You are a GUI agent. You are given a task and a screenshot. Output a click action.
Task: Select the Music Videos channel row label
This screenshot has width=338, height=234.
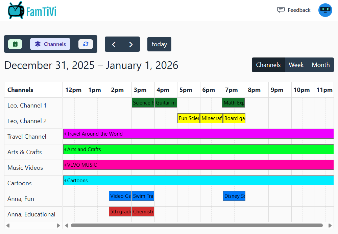tap(25, 168)
